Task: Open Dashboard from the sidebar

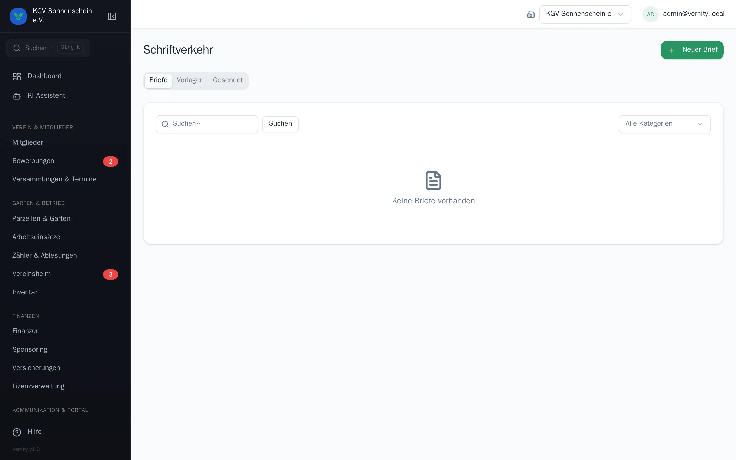Action: (65, 76)
